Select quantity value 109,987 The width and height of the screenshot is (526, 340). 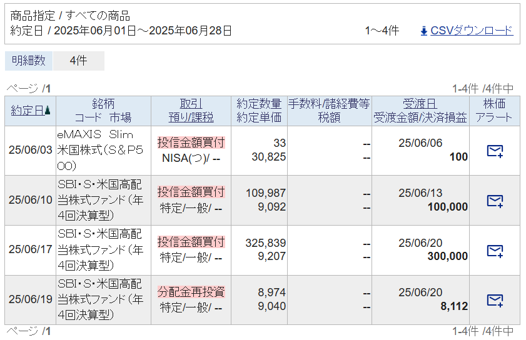coord(266,193)
